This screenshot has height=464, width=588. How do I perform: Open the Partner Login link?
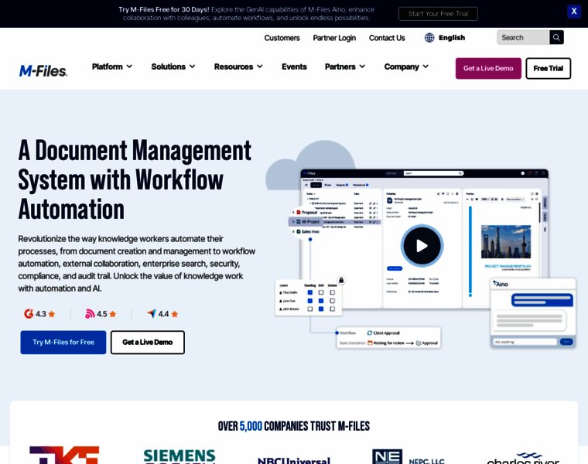pyautogui.click(x=334, y=38)
